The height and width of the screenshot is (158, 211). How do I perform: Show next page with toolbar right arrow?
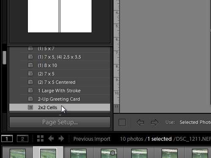point(155,122)
